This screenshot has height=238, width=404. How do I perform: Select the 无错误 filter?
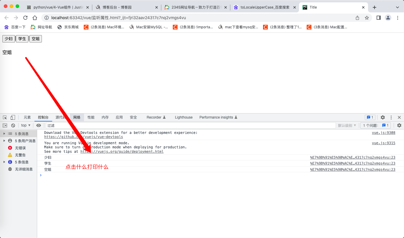[x=19, y=148]
